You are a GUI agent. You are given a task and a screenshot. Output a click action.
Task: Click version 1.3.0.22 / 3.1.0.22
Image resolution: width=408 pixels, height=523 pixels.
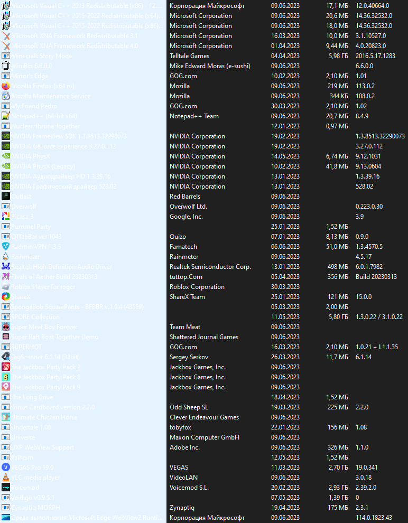tap(379, 317)
